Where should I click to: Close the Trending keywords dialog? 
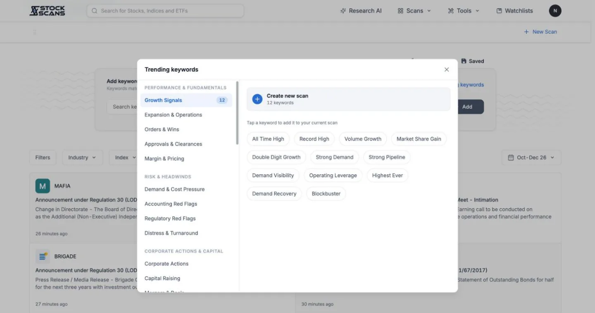[x=447, y=69]
